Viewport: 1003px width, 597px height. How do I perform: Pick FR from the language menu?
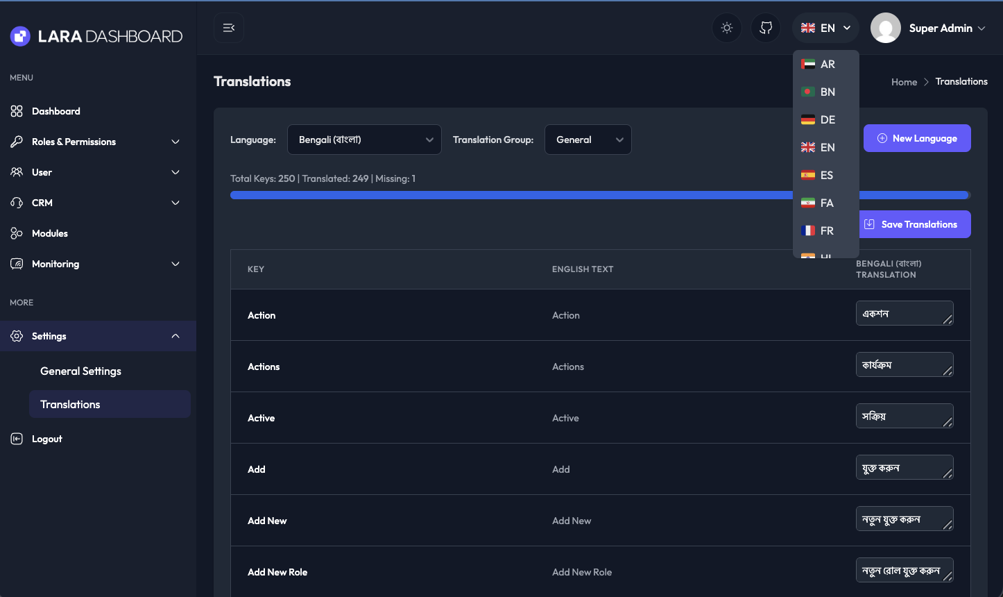click(826, 230)
